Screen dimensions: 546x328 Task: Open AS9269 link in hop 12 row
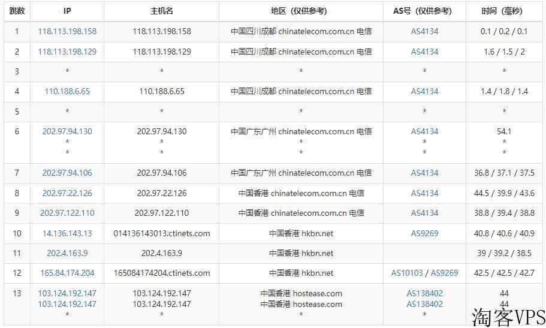click(444, 273)
